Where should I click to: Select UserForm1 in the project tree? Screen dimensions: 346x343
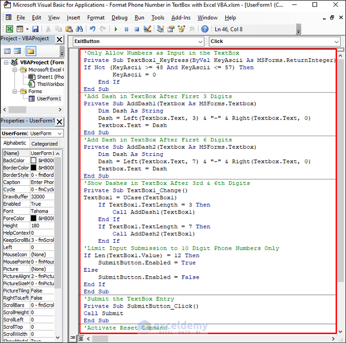[x=49, y=98]
